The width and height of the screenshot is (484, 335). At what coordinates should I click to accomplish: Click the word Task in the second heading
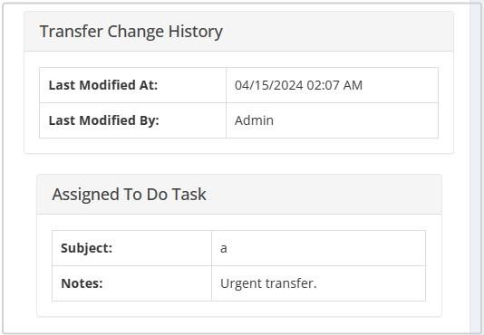pos(189,195)
